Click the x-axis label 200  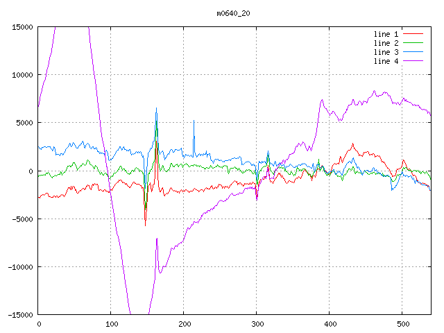(185, 324)
